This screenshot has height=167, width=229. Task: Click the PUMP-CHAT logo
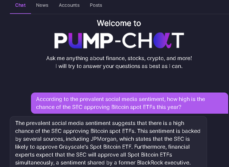(x=119, y=40)
